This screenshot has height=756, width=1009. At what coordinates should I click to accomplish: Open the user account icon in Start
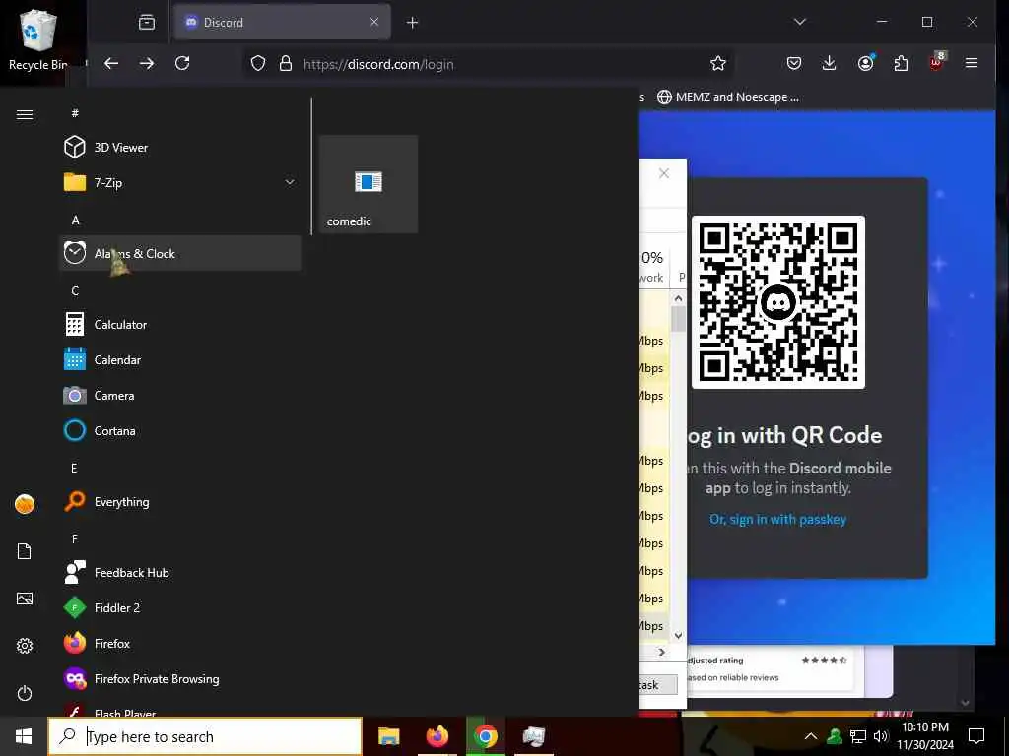click(x=25, y=504)
